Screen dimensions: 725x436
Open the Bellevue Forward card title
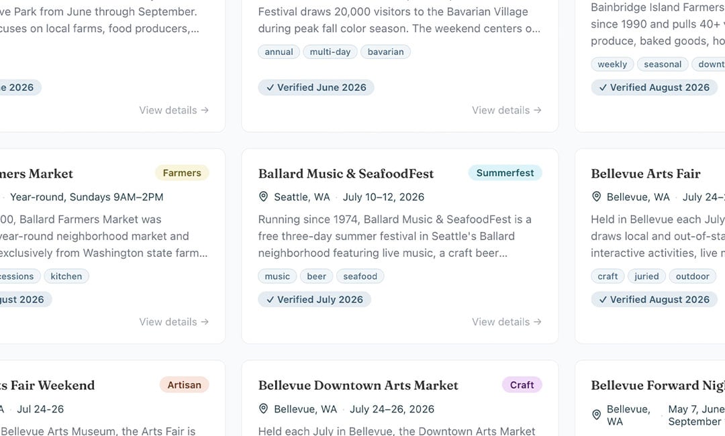(657, 385)
